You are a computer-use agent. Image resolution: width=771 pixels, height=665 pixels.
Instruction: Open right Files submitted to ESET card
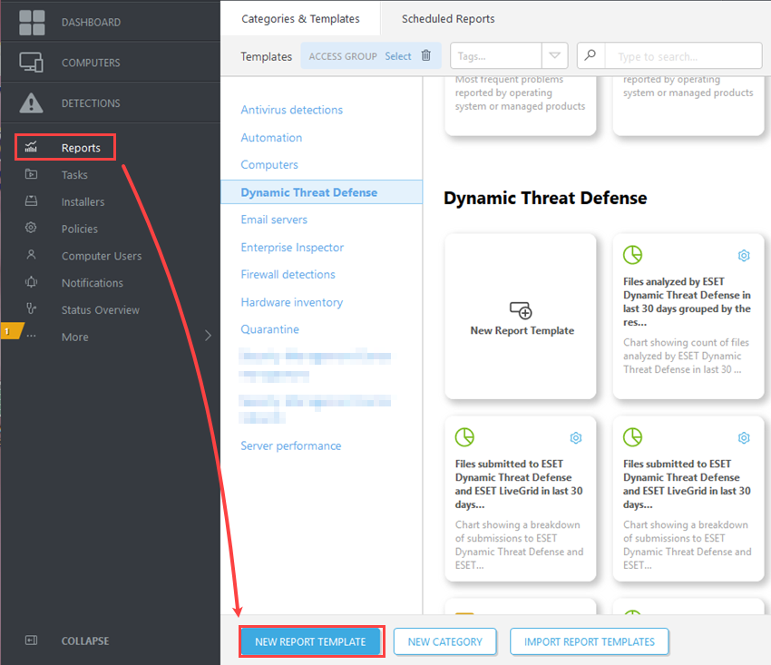[x=688, y=498]
